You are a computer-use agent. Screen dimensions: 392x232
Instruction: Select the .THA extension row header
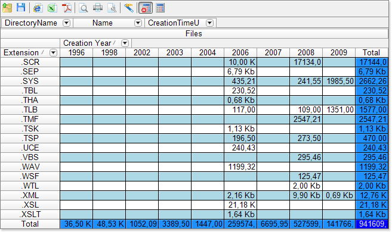pos(30,100)
